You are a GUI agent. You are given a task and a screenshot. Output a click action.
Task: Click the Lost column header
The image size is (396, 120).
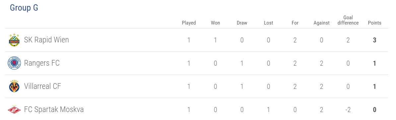[x=268, y=23]
